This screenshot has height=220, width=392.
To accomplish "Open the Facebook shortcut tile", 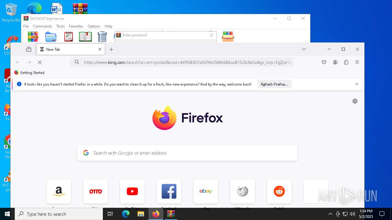I will [169, 191].
